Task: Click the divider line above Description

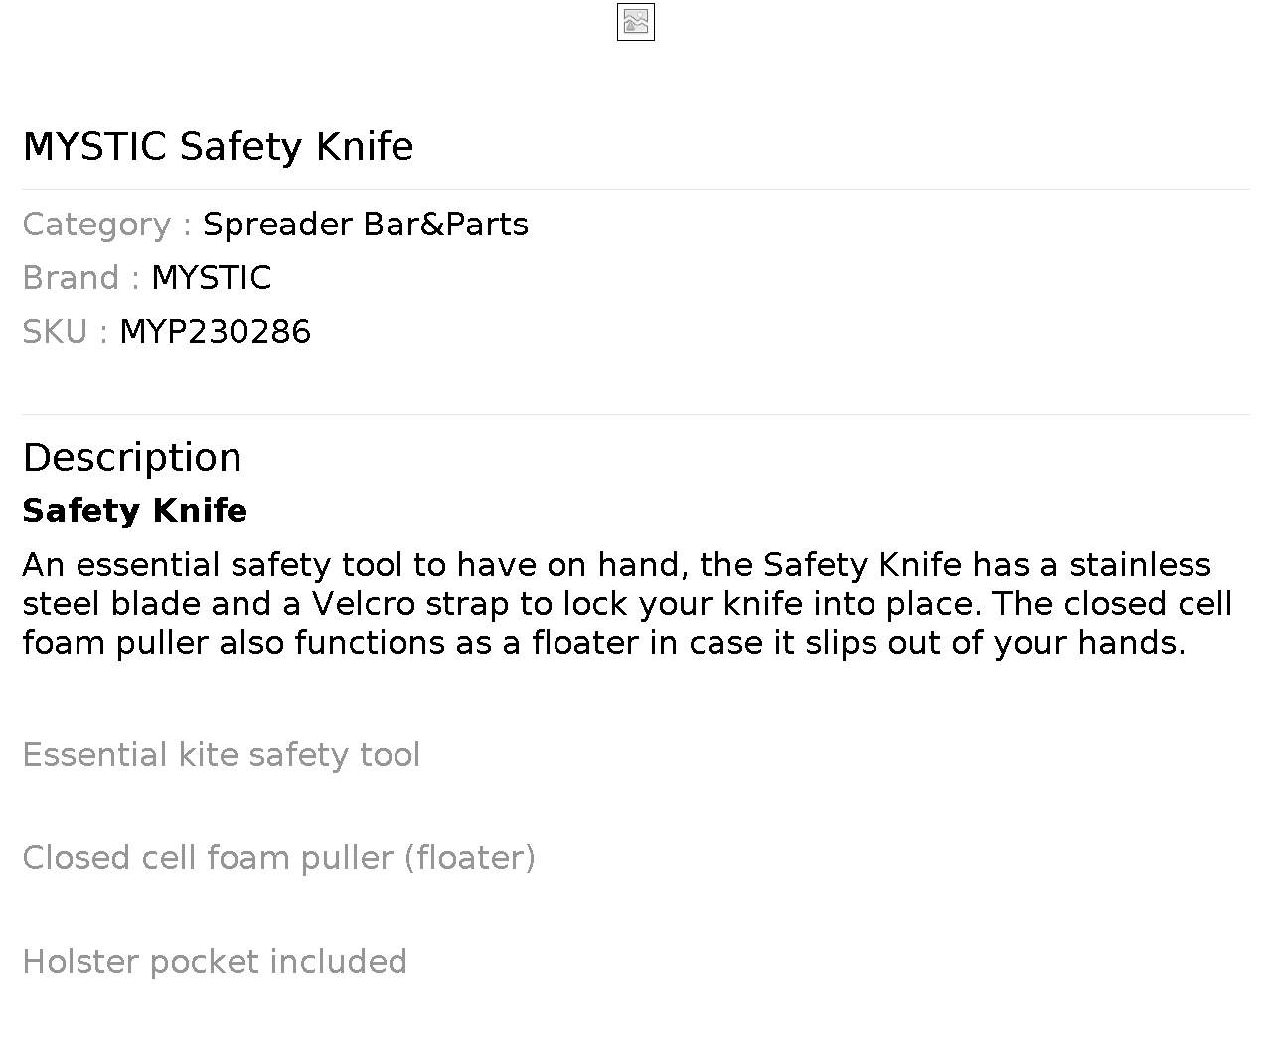Action: tap(636, 414)
